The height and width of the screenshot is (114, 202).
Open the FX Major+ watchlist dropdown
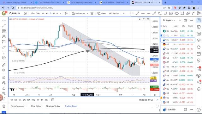(169, 20)
